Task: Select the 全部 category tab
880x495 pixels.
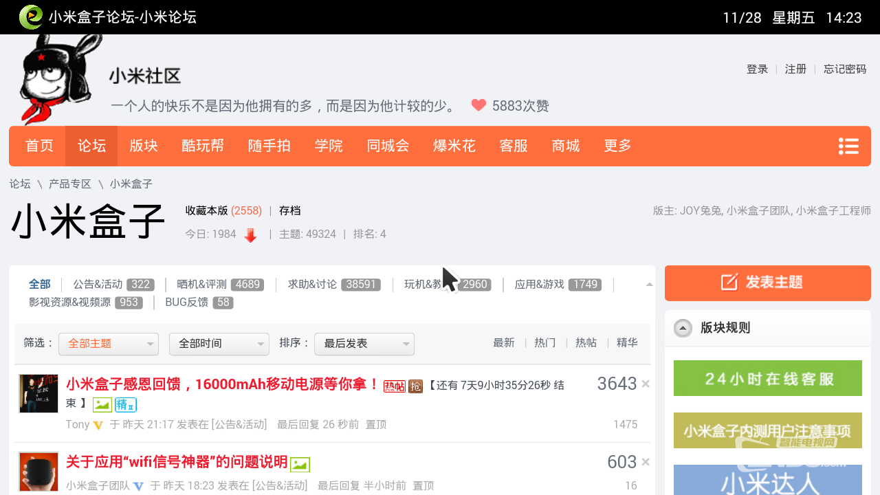Action: 39,284
